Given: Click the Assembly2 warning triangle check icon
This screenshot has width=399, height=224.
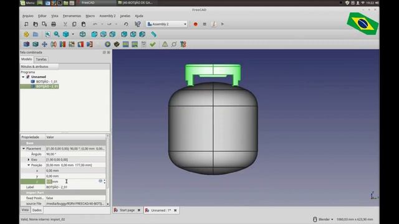Looking at the screenshot, I should pyautogui.click(x=165, y=44).
